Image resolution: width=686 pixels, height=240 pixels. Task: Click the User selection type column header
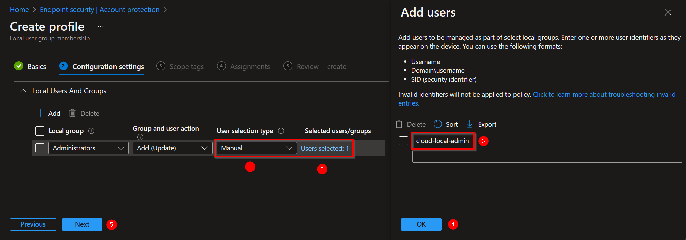tap(245, 131)
